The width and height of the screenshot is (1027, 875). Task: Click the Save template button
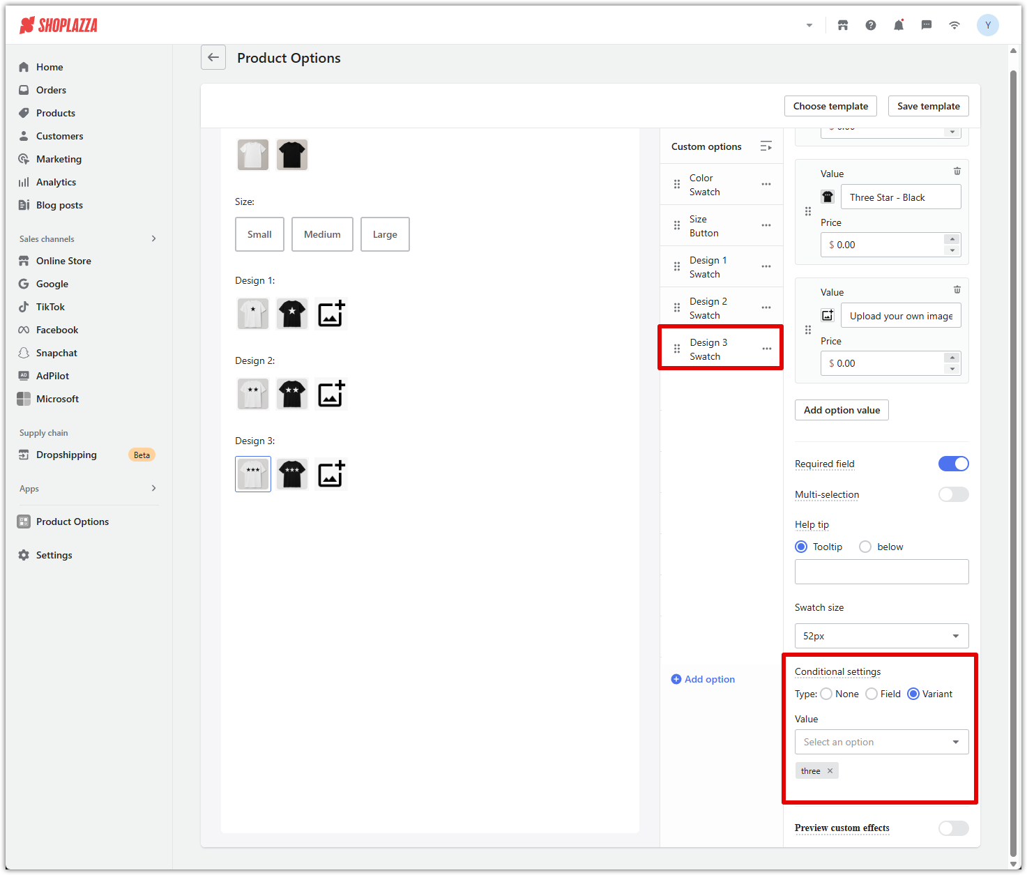click(928, 106)
